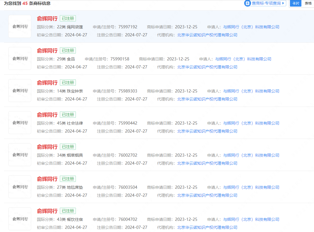Viewport: 314px width, 232px height.
Task: Click trademark image for 14类 珠宝钟表
Action: click(20, 91)
